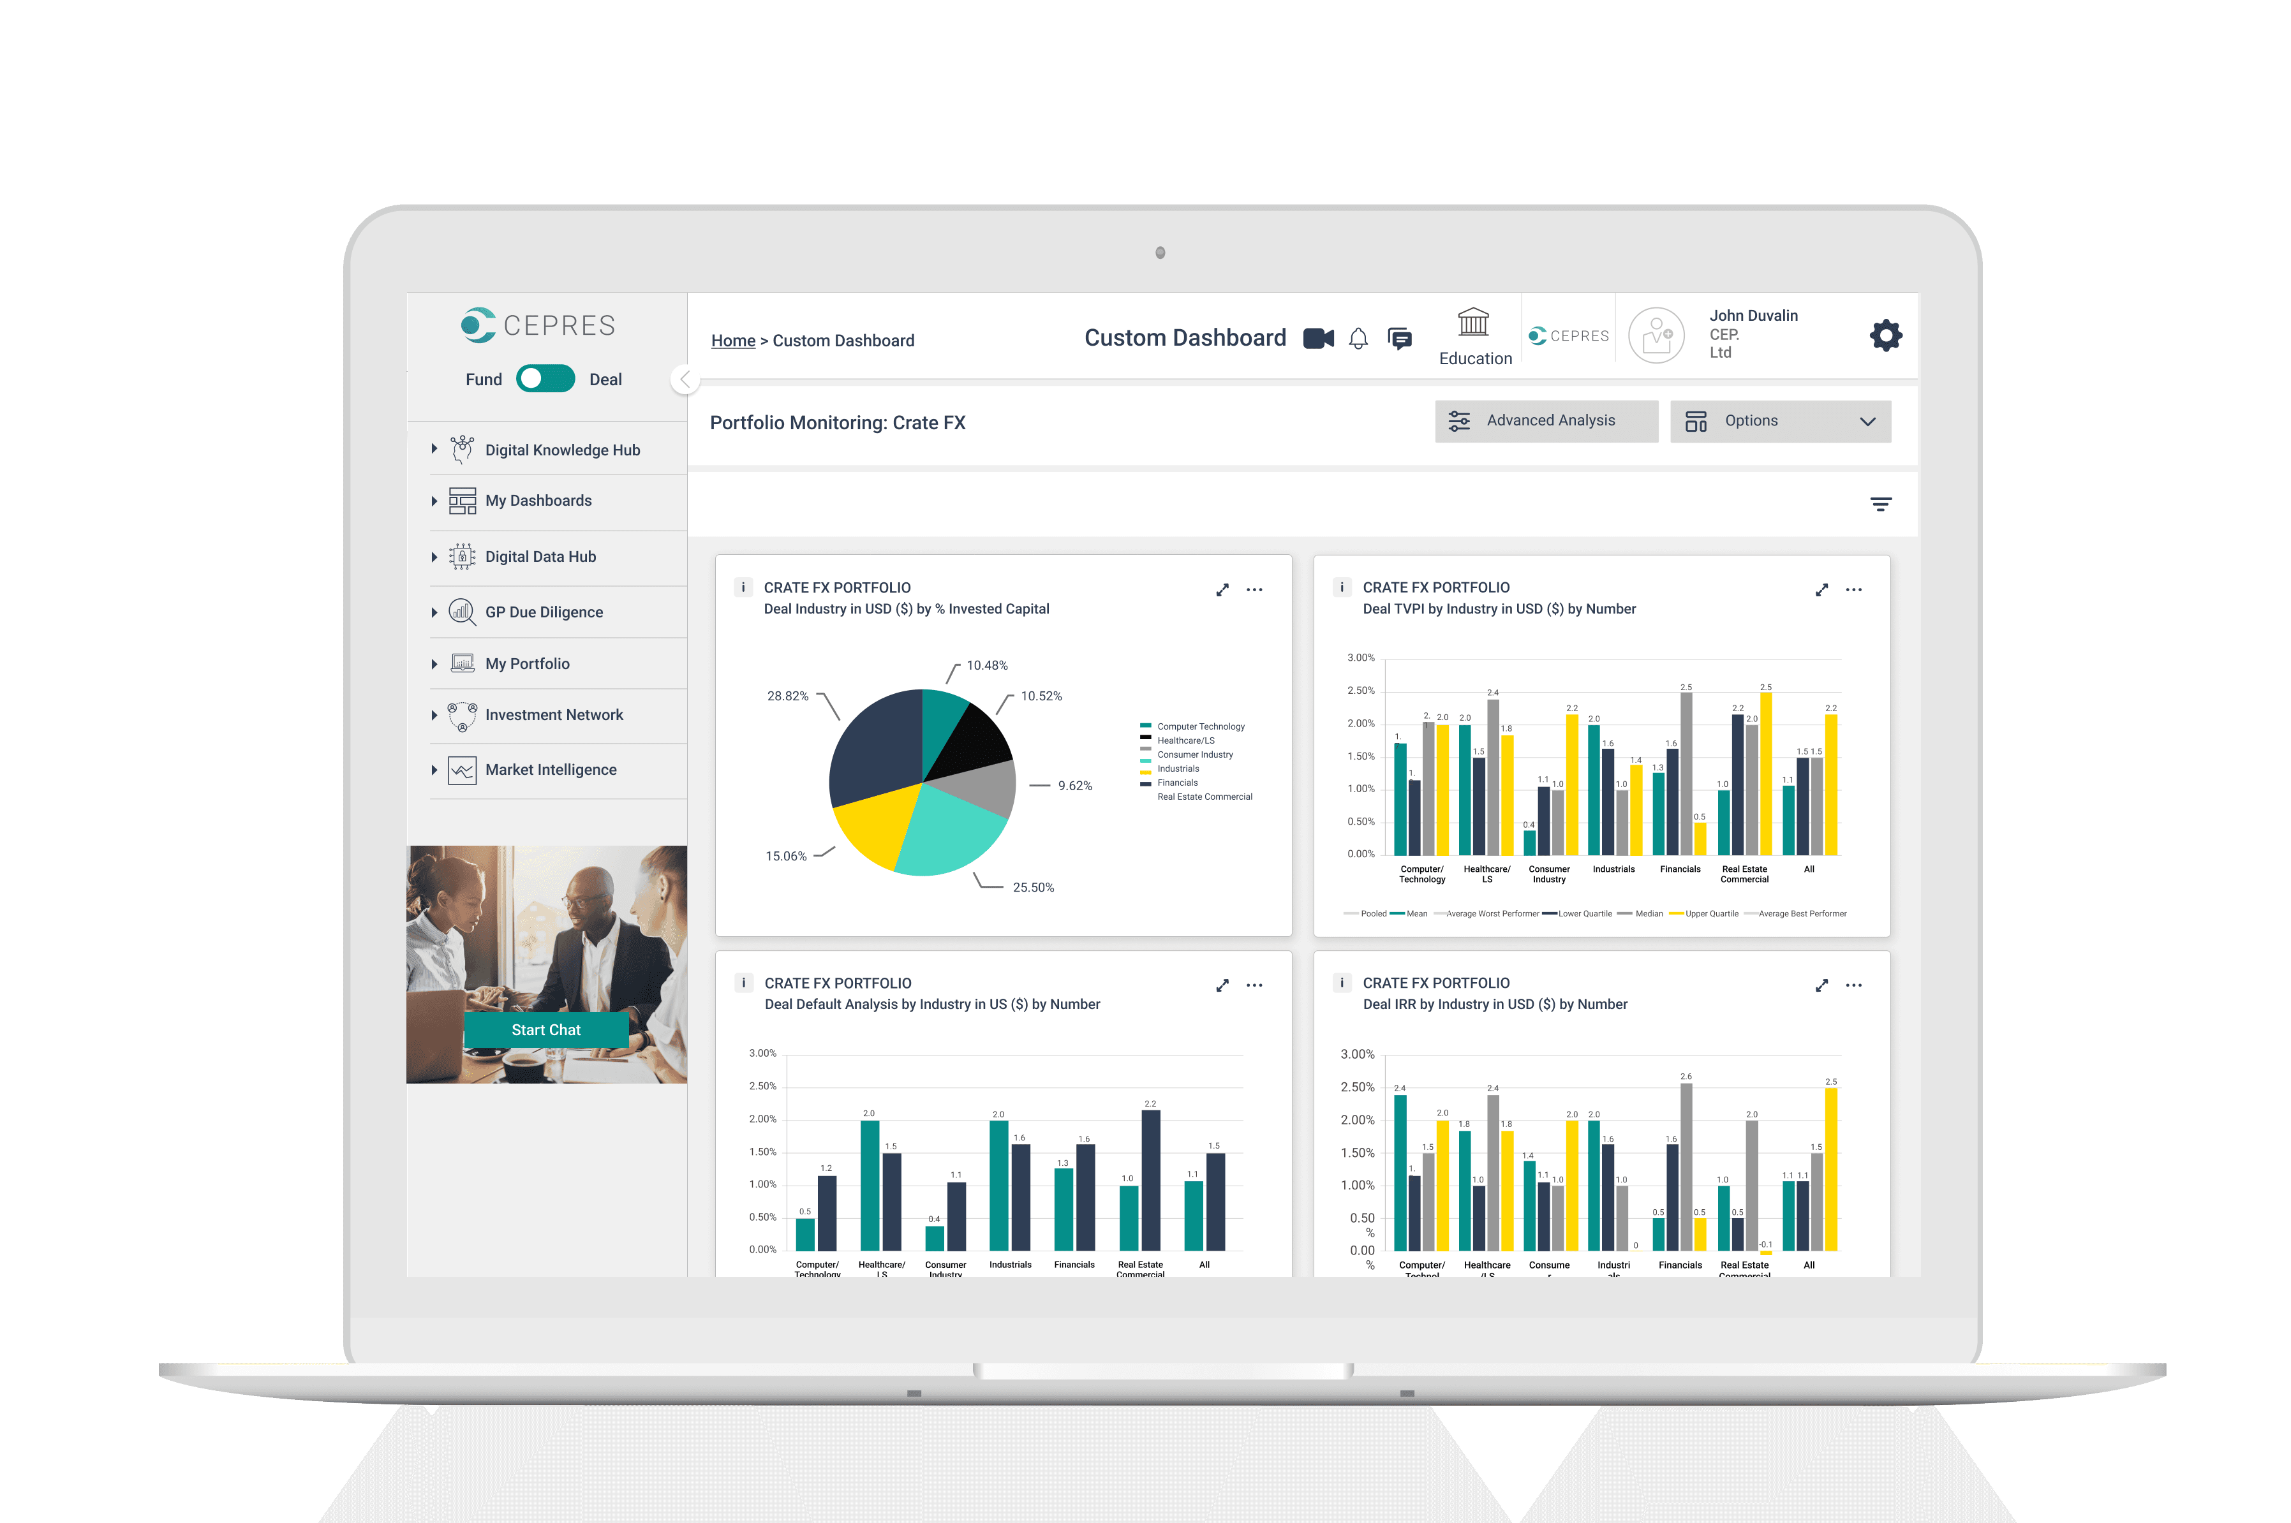Open more options on Default Analysis card

[1254, 985]
